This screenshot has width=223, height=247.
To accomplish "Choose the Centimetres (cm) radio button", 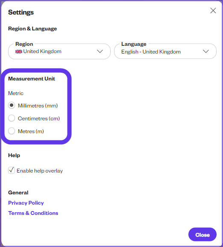I will click(x=12, y=118).
